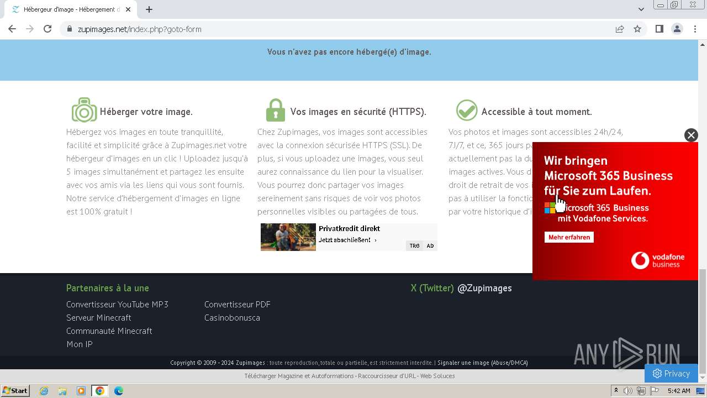The width and height of the screenshot is (707, 398).
Task: Open File Explorer from taskbar
Action: click(62, 391)
